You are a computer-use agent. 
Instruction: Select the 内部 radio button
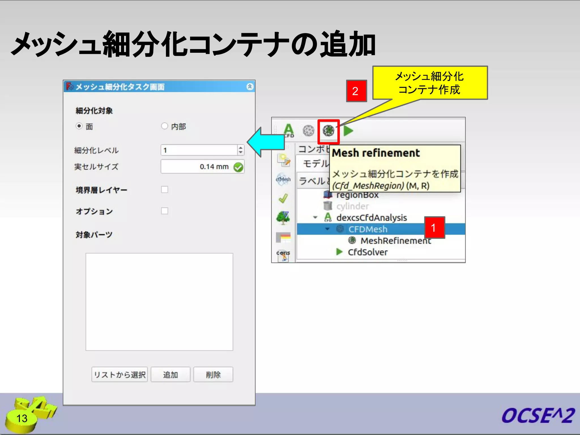tap(165, 126)
